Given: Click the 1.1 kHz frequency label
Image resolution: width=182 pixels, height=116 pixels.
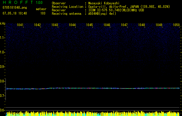Looking at the screenshot, I should 2,38.
